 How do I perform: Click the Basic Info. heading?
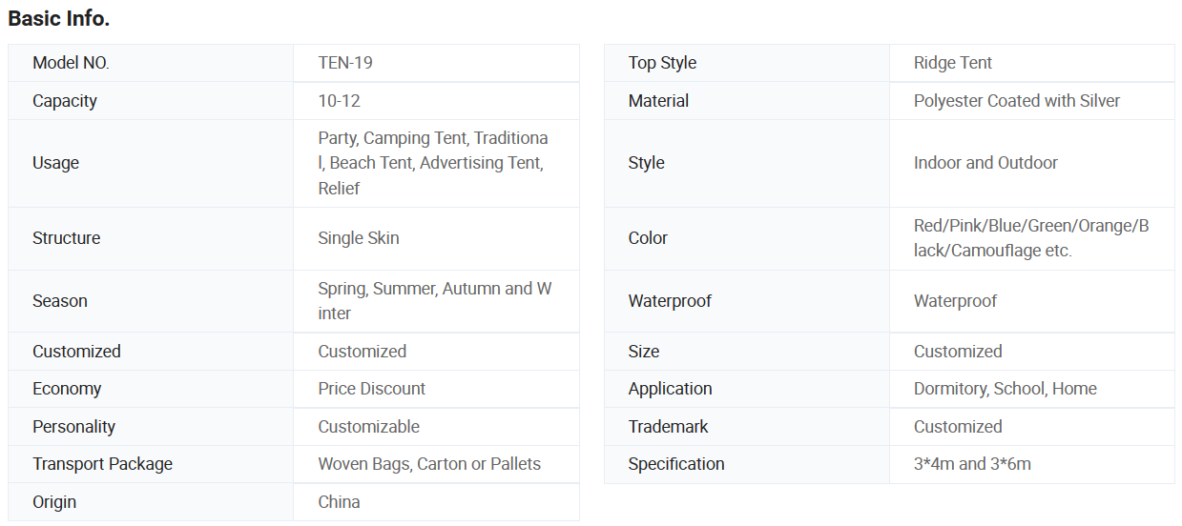(x=58, y=18)
